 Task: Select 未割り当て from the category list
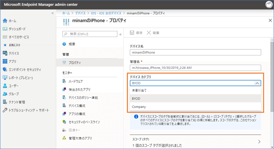(x=195, y=90)
